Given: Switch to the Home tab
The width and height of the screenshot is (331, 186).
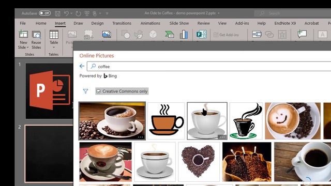Looking at the screenshot, I should click(41, 23).
